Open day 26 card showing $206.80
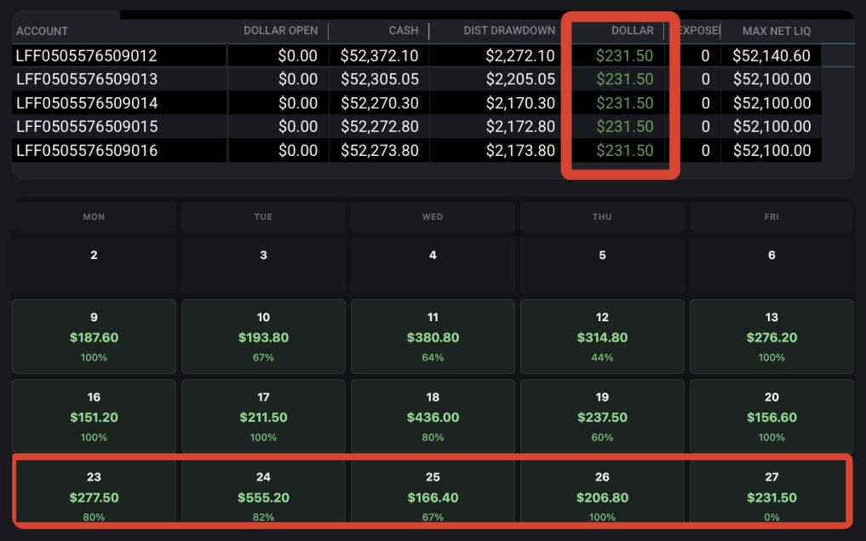Viewport: 866px width, 541px height. [602, 492]
